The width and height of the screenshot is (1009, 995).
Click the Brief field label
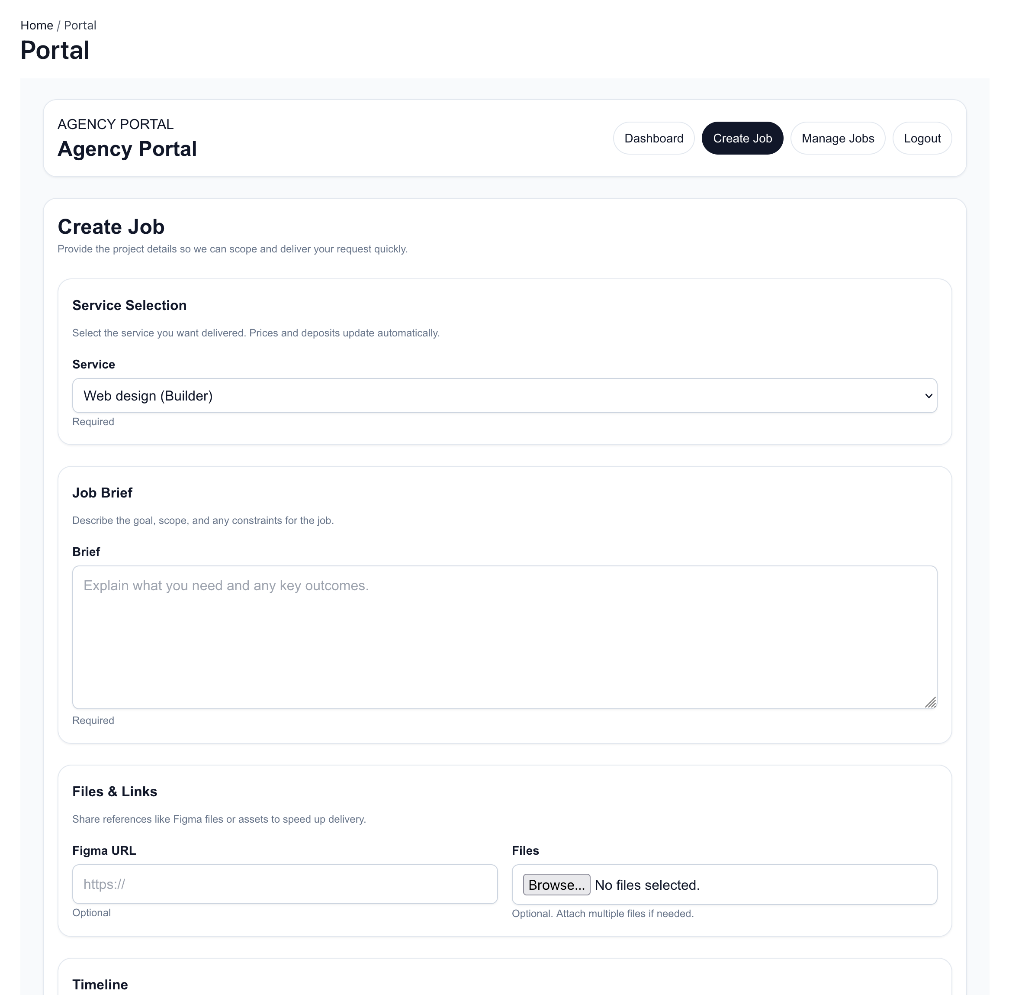point(86,552)
